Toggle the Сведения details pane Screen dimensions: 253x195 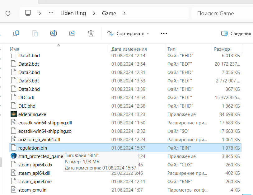(x=236, y=33)
